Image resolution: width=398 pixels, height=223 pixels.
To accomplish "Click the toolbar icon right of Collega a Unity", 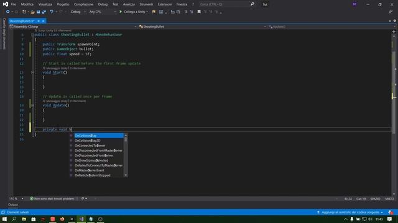I will pyautogui.click(x=154, y=12).
